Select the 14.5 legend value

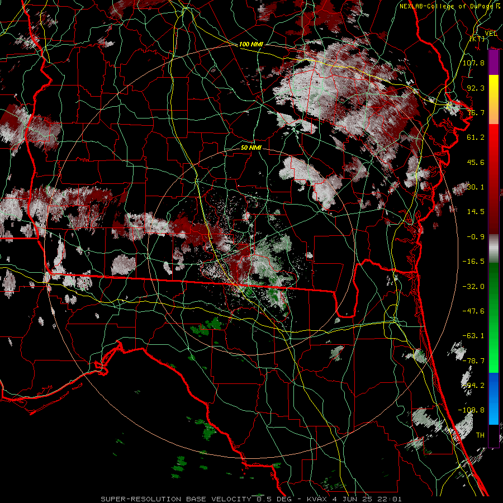coord(476,211)
